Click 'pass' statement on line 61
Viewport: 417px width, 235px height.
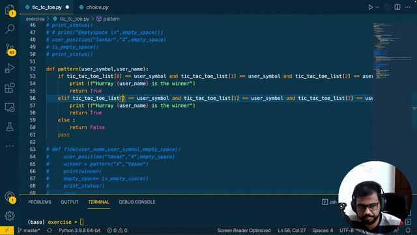coord(64,135)
